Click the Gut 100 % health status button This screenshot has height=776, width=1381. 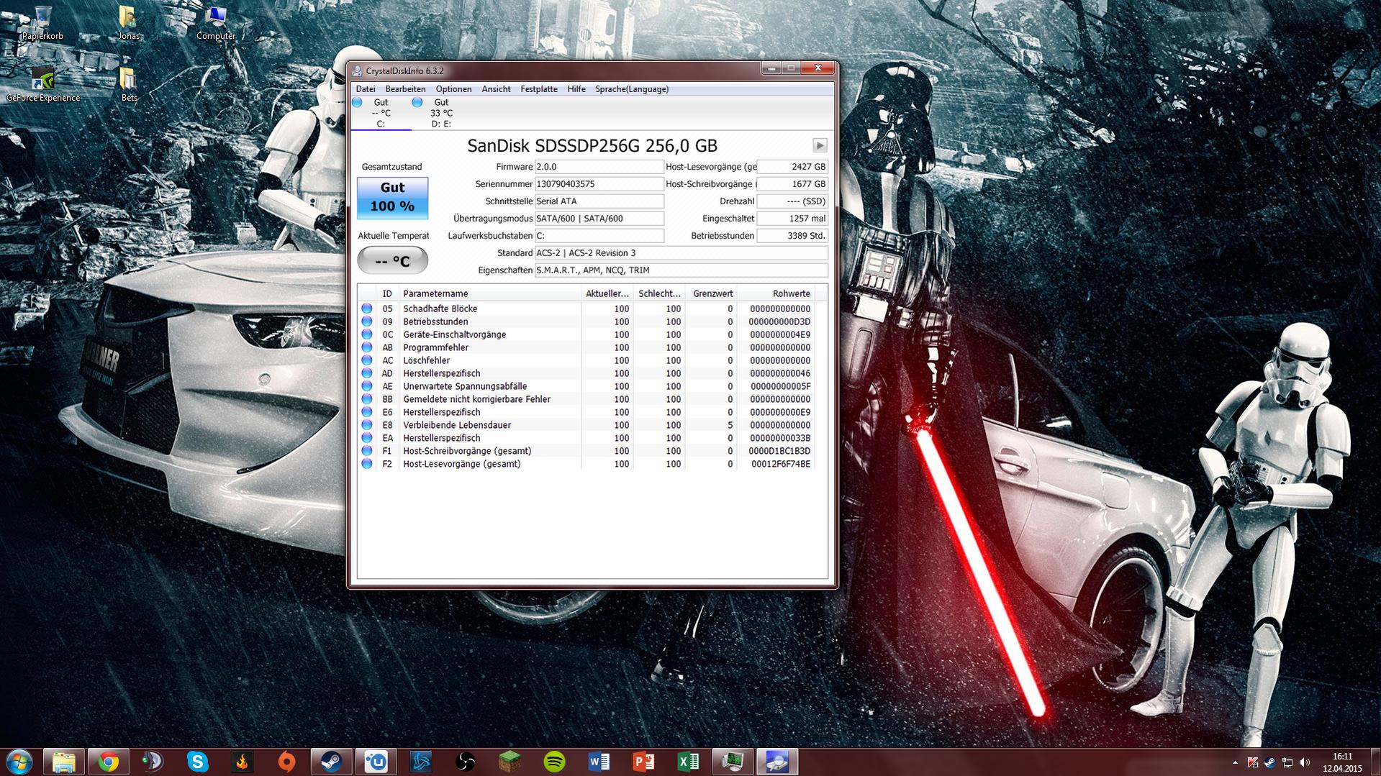[x=392, y=197]
